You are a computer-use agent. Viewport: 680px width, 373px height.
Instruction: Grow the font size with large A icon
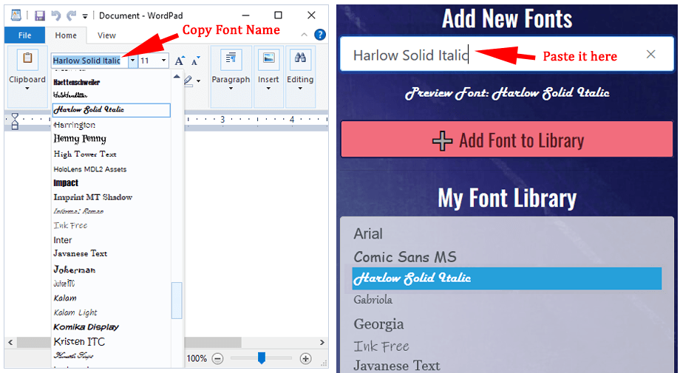point(180,61)
